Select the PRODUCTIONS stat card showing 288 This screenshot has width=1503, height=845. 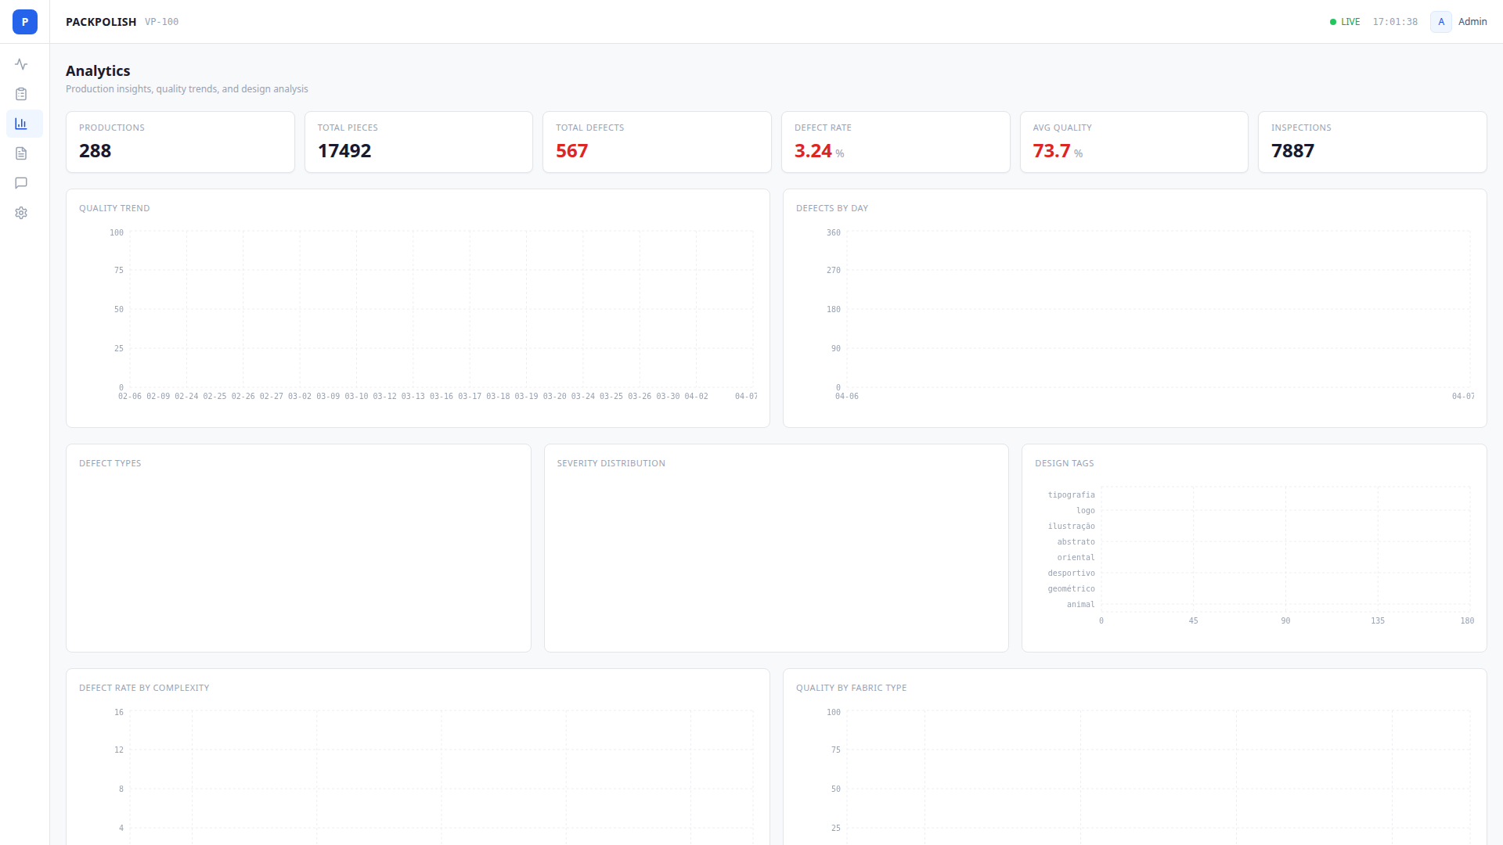(180, 142)
